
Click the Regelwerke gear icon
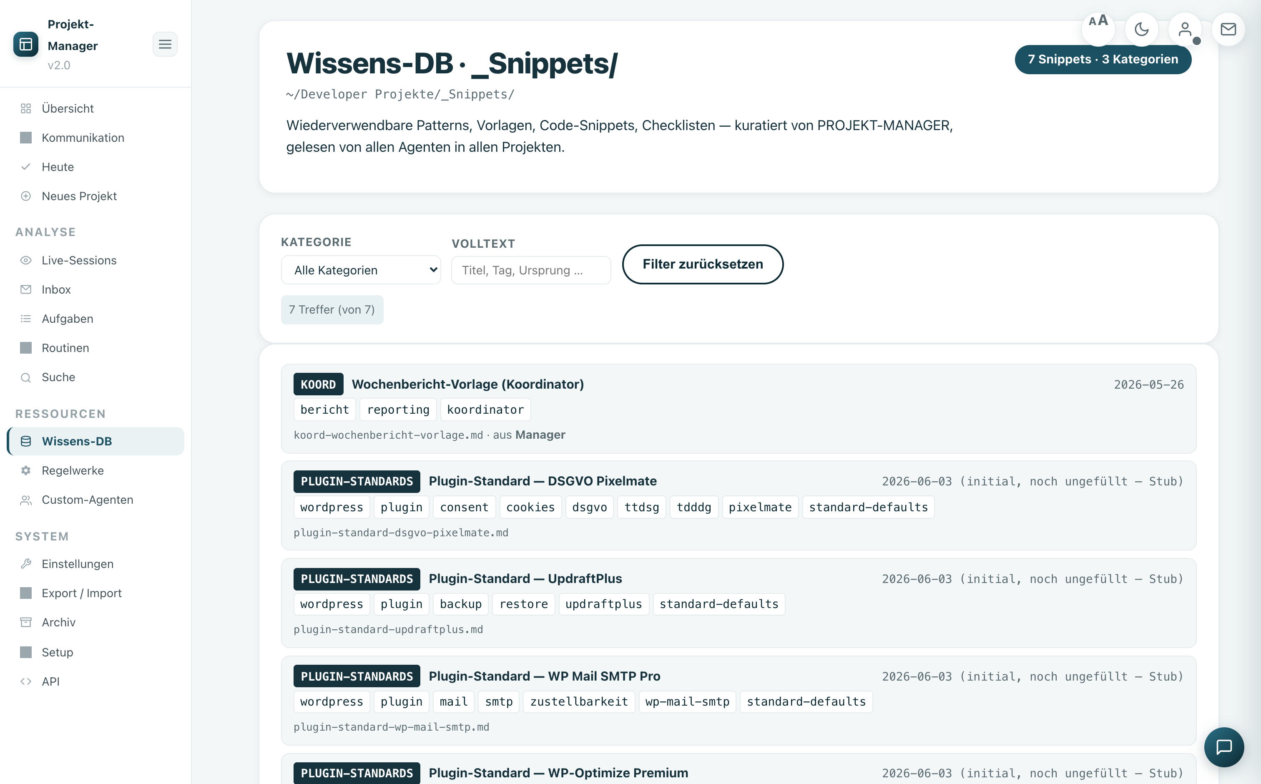(26, 470)
